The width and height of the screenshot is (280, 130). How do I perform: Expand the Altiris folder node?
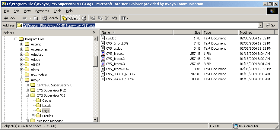tap(21, 70)
